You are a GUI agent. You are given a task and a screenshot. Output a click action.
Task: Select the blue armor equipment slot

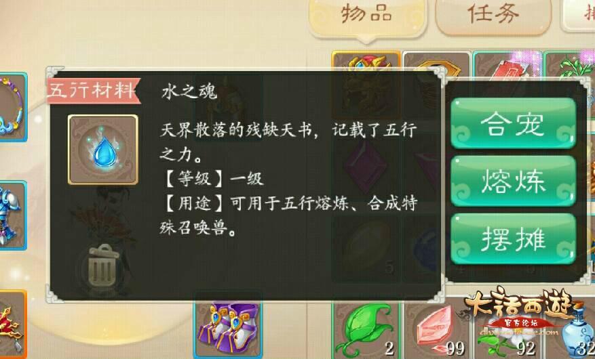pyautogui.click(x=13, y=215)
